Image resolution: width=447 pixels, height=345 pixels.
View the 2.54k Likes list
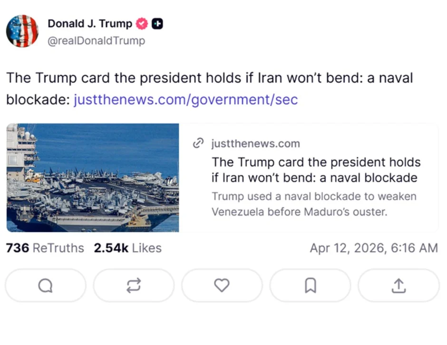pos(127,248)
